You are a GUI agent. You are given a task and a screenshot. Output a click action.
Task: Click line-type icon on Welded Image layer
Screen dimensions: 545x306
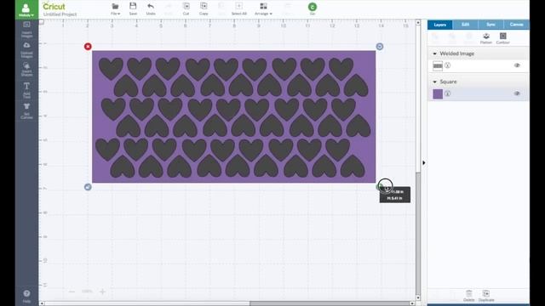coord(448,65)
